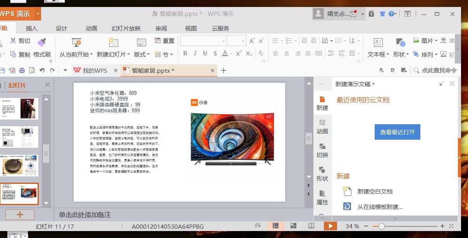Insert a Text Box (文本框) icon

pos(378,42)
